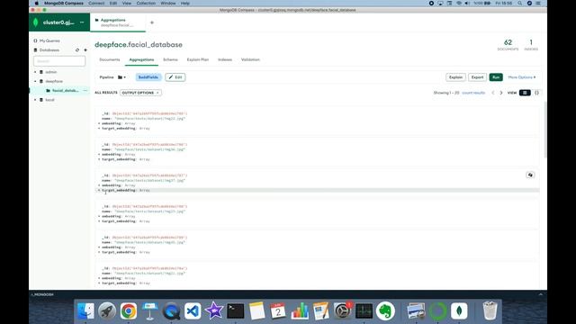Viewport: 576px width, 324px height.
Task: Click the Explain button
Action: (x=455, y=77)
